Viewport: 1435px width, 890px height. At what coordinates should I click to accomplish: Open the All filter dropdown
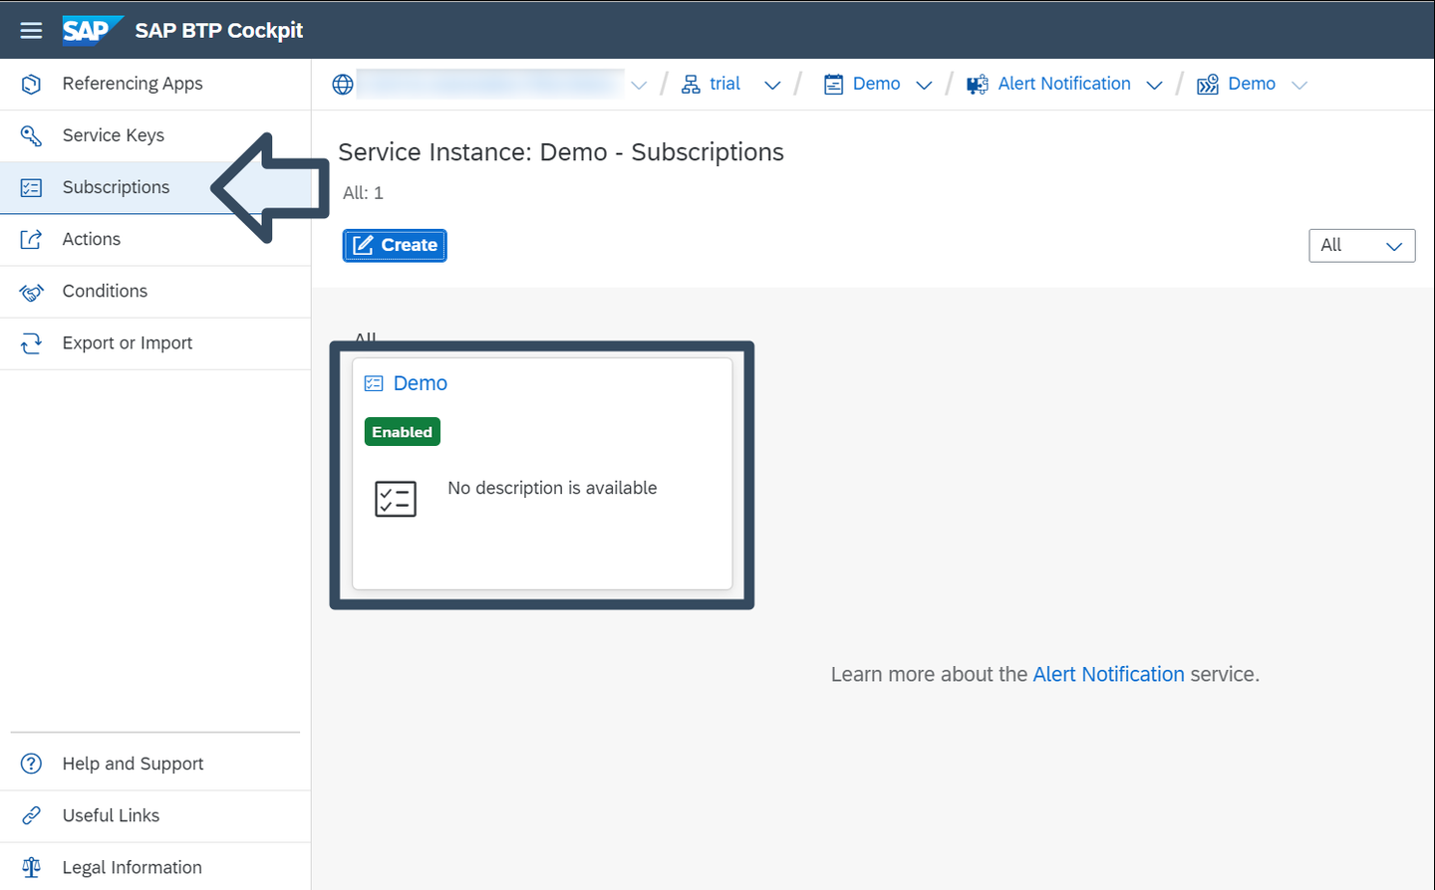pos(1361,246)
